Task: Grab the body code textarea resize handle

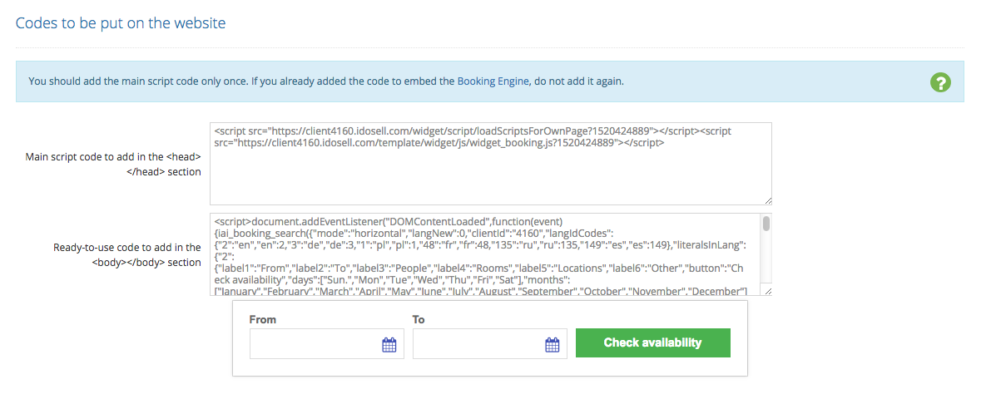Action: click(x=767, y=291)
